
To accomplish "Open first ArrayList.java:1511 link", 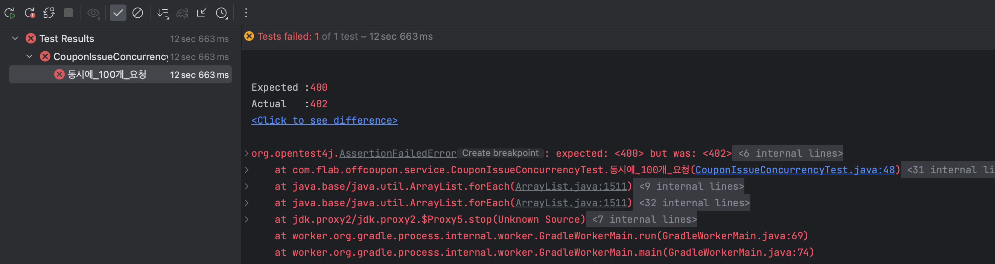I will coord(571,187).
